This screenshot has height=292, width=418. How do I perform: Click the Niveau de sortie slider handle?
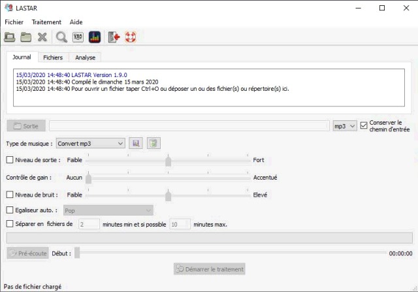169,161
